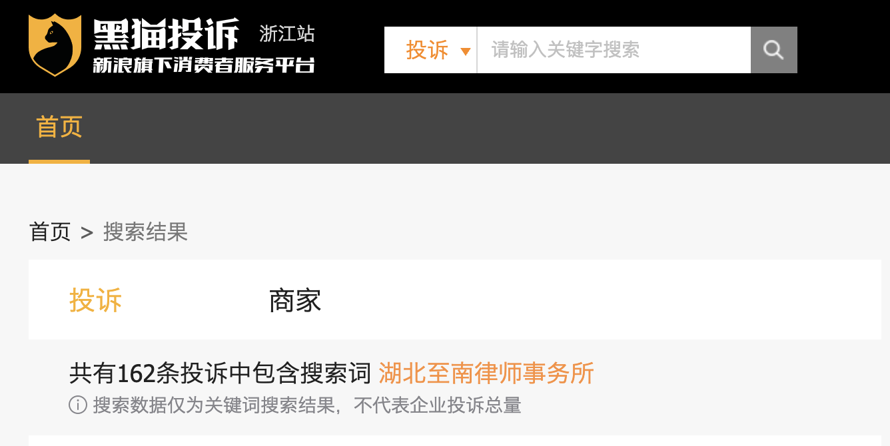Screen dimensions: 890x446
Task: Select the 首页 tab in navigation bar
Action: click(x=59, y=126)
